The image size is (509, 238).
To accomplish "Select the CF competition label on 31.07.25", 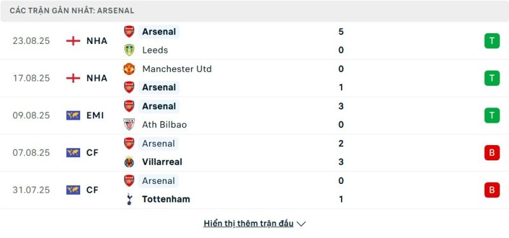I will click(x=92, y=190).
